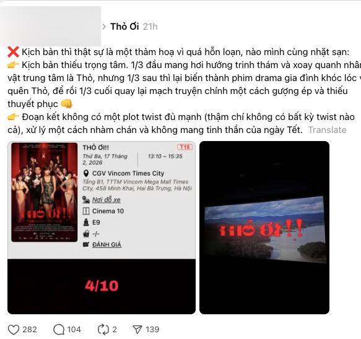Click the rating icon beside ĐÁNH GIÁ
361x339 pixels.
click(86, 244)
